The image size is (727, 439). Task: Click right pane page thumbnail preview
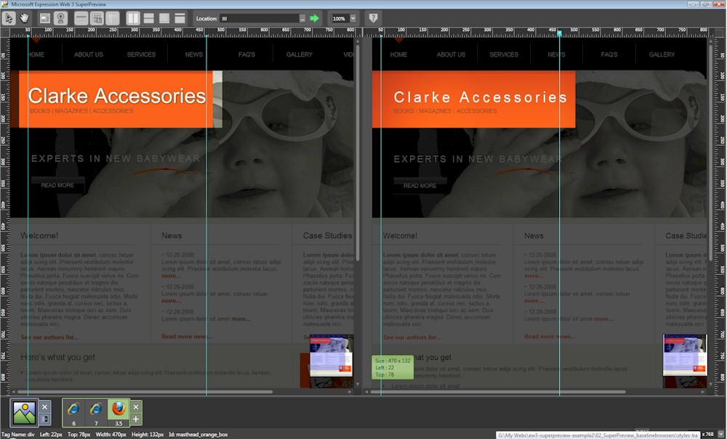(685, 355)
